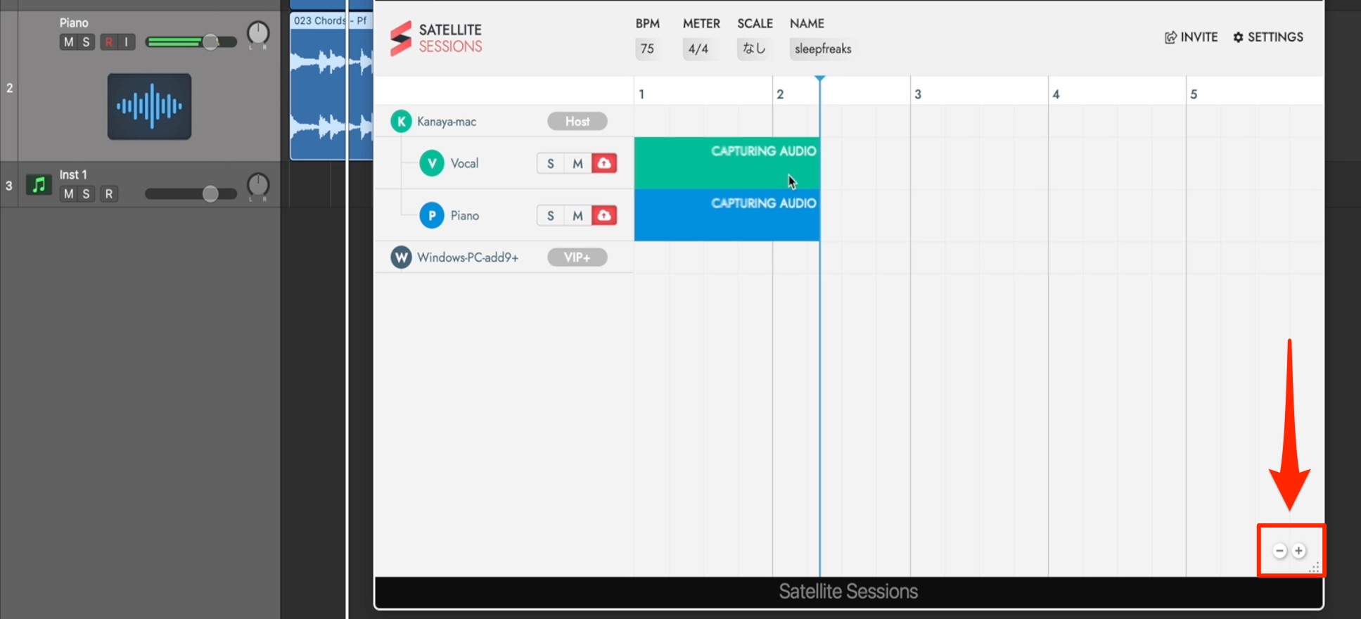Click the Piano track pan knob
This screenshot has height=619, width=1361.
258,34
